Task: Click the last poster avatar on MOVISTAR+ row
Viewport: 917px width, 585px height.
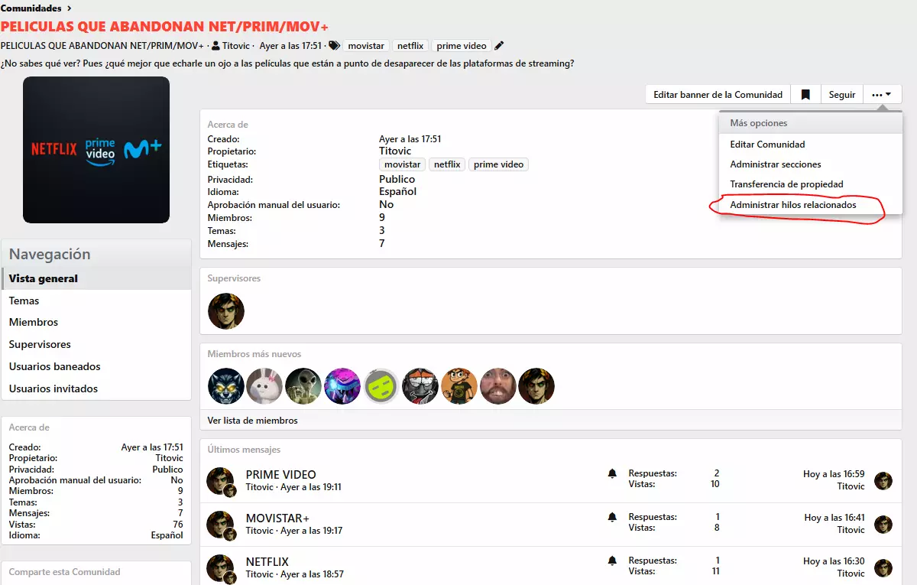Action: tap(883, 525)
